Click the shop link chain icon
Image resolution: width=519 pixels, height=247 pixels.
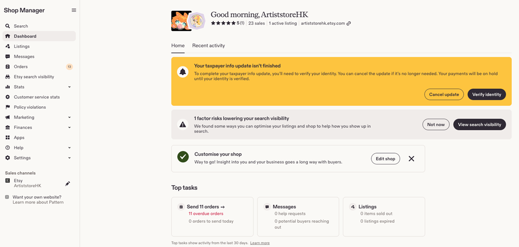pos(349,24)
